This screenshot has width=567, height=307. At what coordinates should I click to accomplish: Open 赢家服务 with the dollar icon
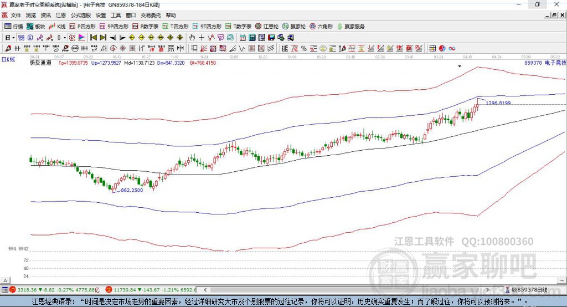click(x=350, y=27)
